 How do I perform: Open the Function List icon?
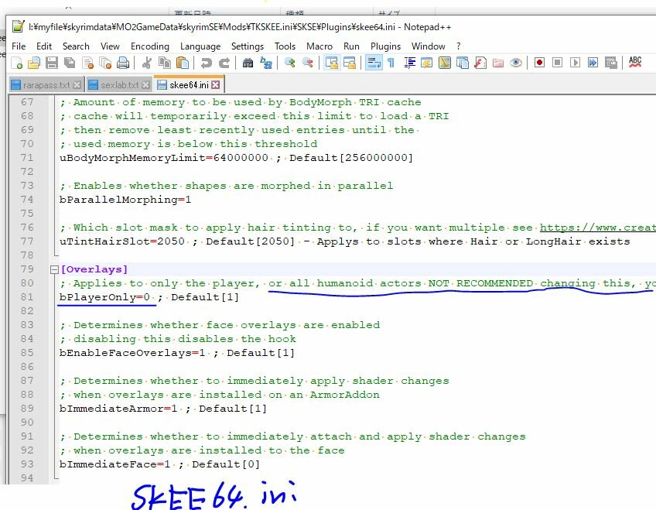(480, 63)
